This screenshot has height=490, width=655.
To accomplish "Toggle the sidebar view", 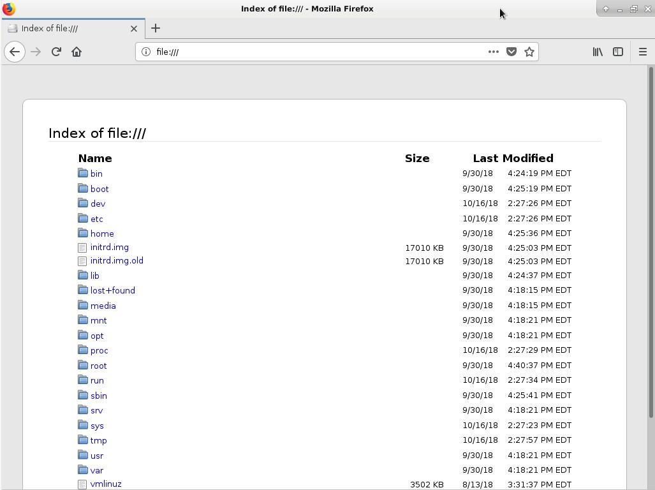I will point(618,52).
